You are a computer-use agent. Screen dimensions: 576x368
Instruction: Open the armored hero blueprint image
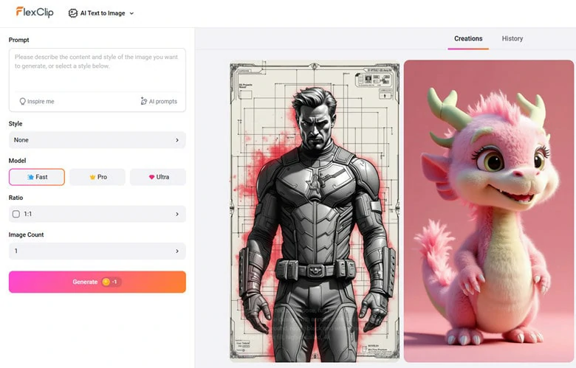[x=315, y=211]
